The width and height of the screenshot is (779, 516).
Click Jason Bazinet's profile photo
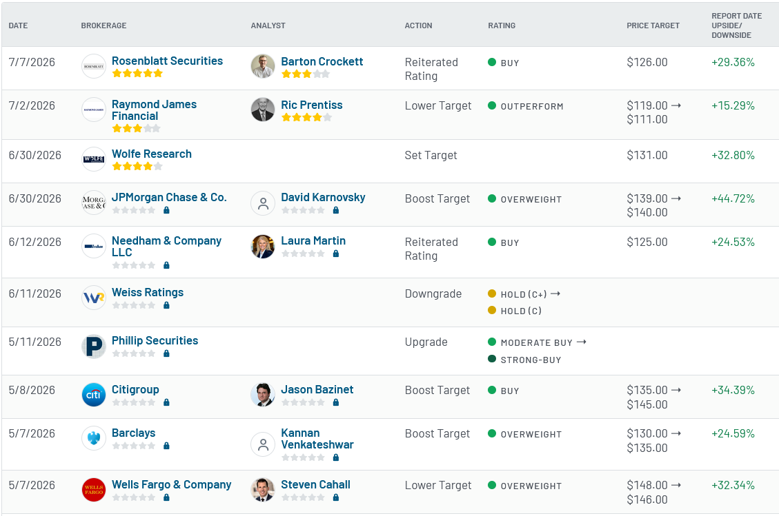pos(263,395)
